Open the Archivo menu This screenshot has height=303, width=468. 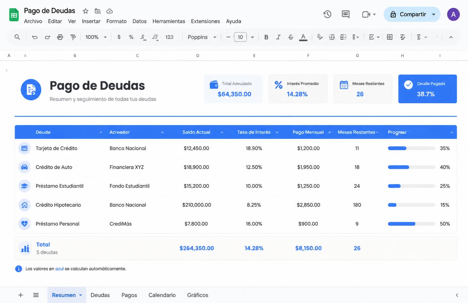pos(33,21)
